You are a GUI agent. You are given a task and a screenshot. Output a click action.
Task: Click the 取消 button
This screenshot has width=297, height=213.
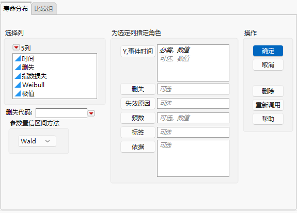pos(268,65)
